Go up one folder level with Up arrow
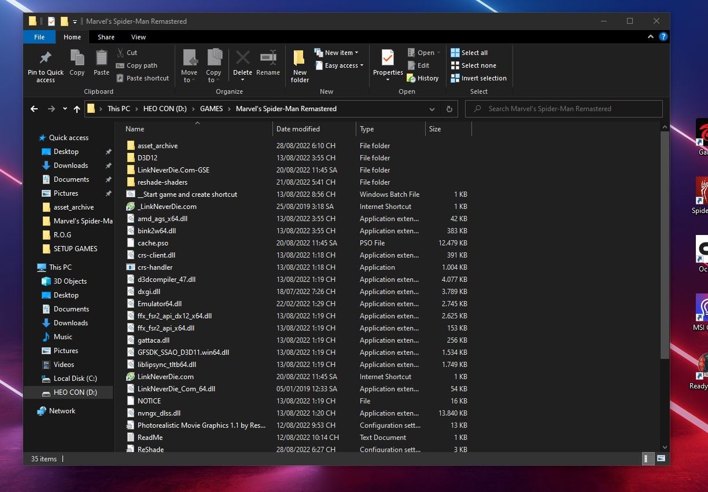708x492 pixels. click(x=76, y=109)
